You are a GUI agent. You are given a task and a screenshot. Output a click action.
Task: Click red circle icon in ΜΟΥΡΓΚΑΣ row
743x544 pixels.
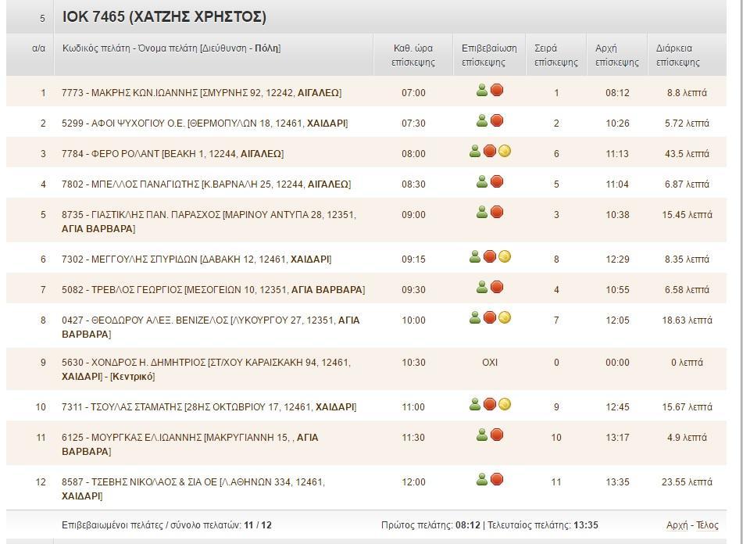pyautogui.click(x=497, y=434)
